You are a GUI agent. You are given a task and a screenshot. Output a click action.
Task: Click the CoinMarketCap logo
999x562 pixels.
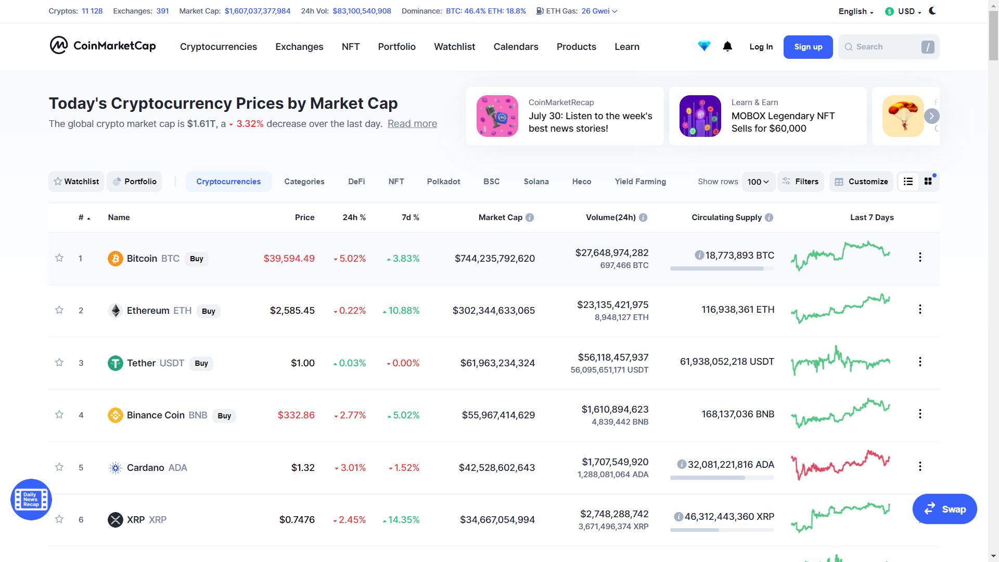(103, 46)
